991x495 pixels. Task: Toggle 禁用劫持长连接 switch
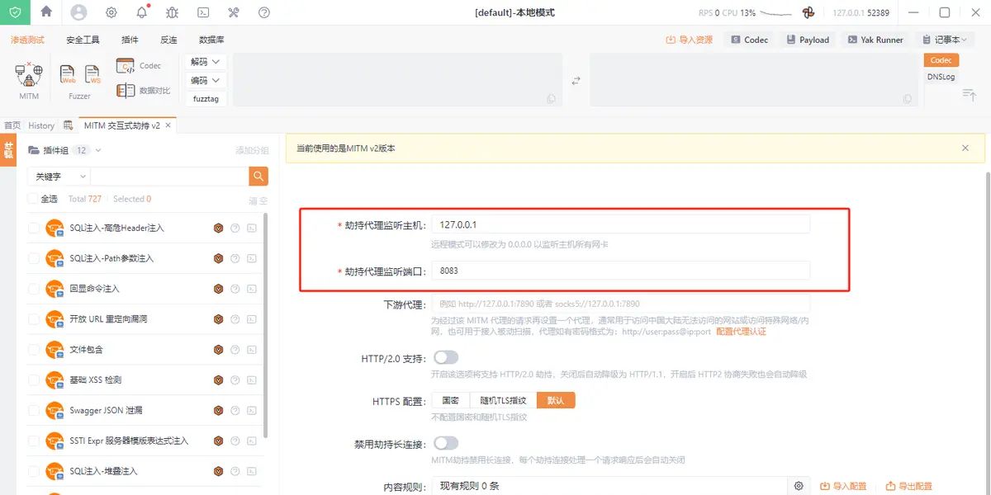[445, 443]
